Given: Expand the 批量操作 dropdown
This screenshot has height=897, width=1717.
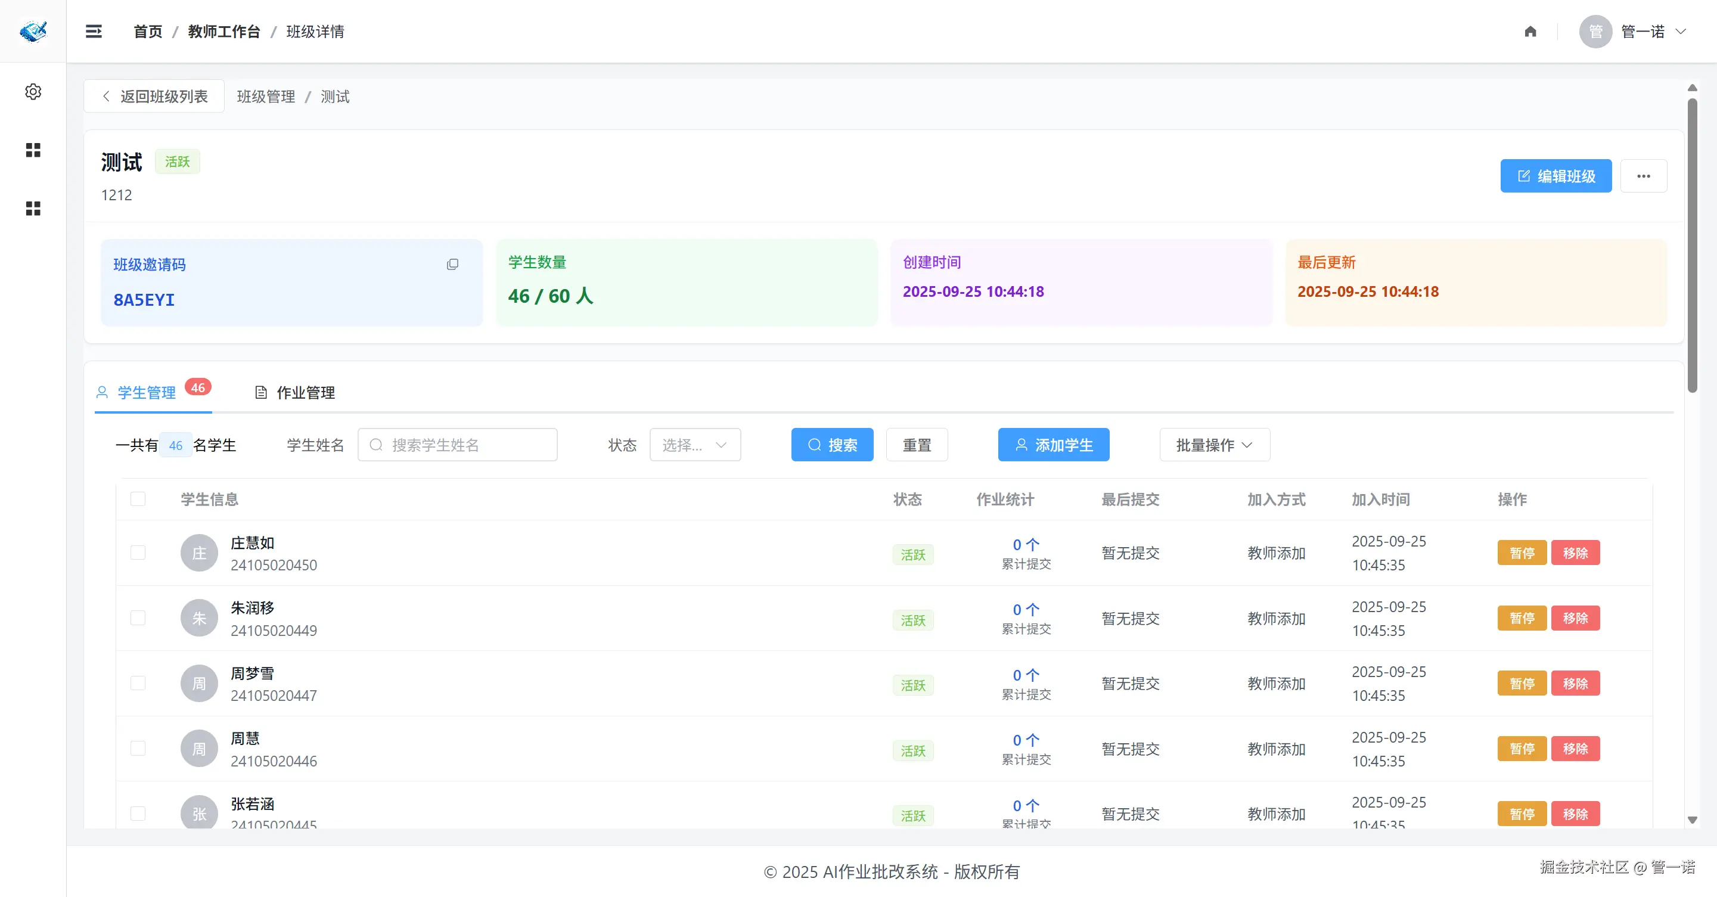Looking at the screenshot, I should pos(1214,445).
